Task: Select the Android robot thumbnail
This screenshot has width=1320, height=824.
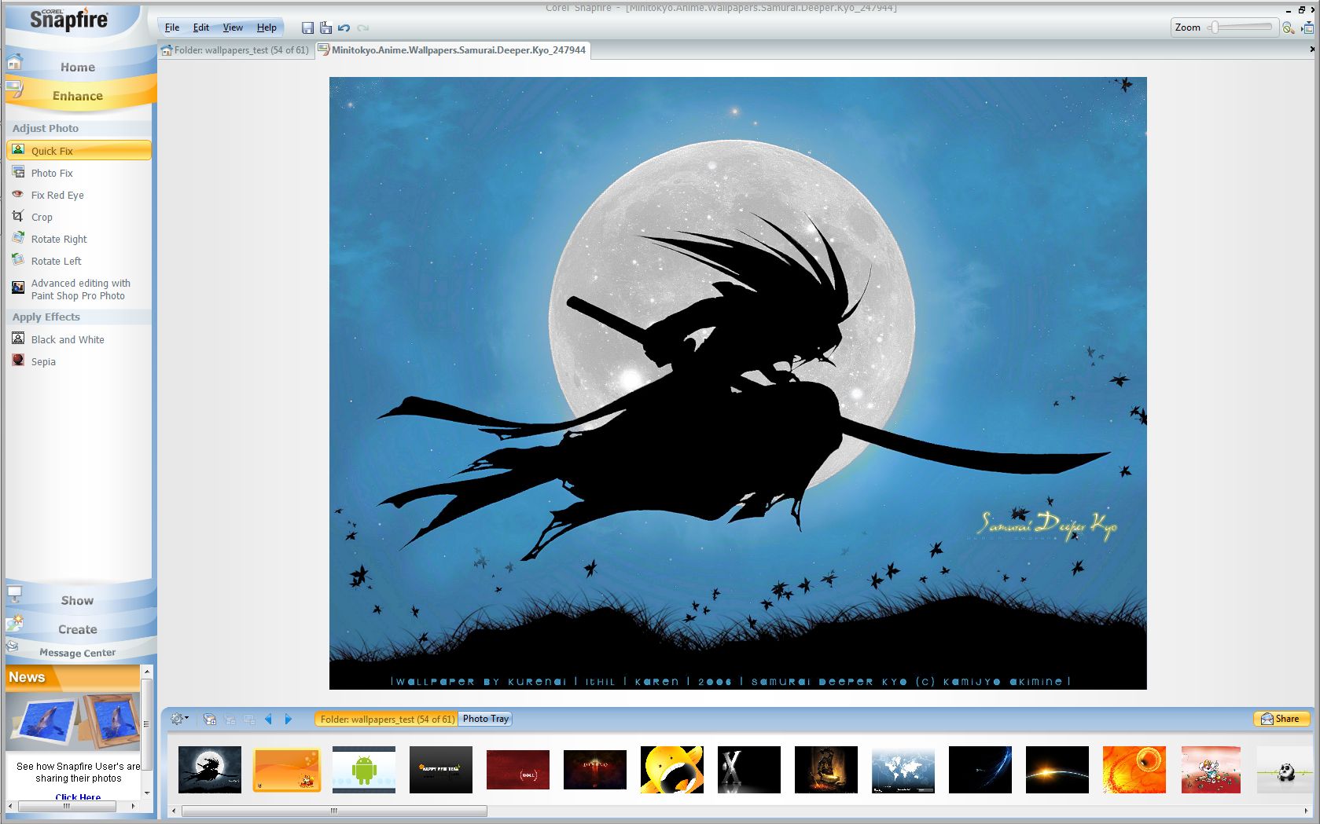Action: (364, 769)
